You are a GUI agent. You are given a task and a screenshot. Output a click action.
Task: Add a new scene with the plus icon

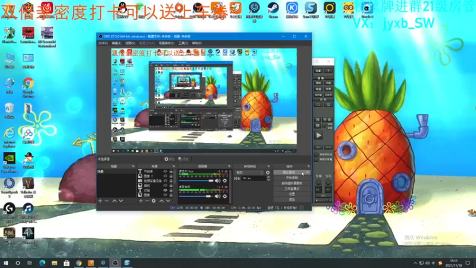(x=100, y=201)
